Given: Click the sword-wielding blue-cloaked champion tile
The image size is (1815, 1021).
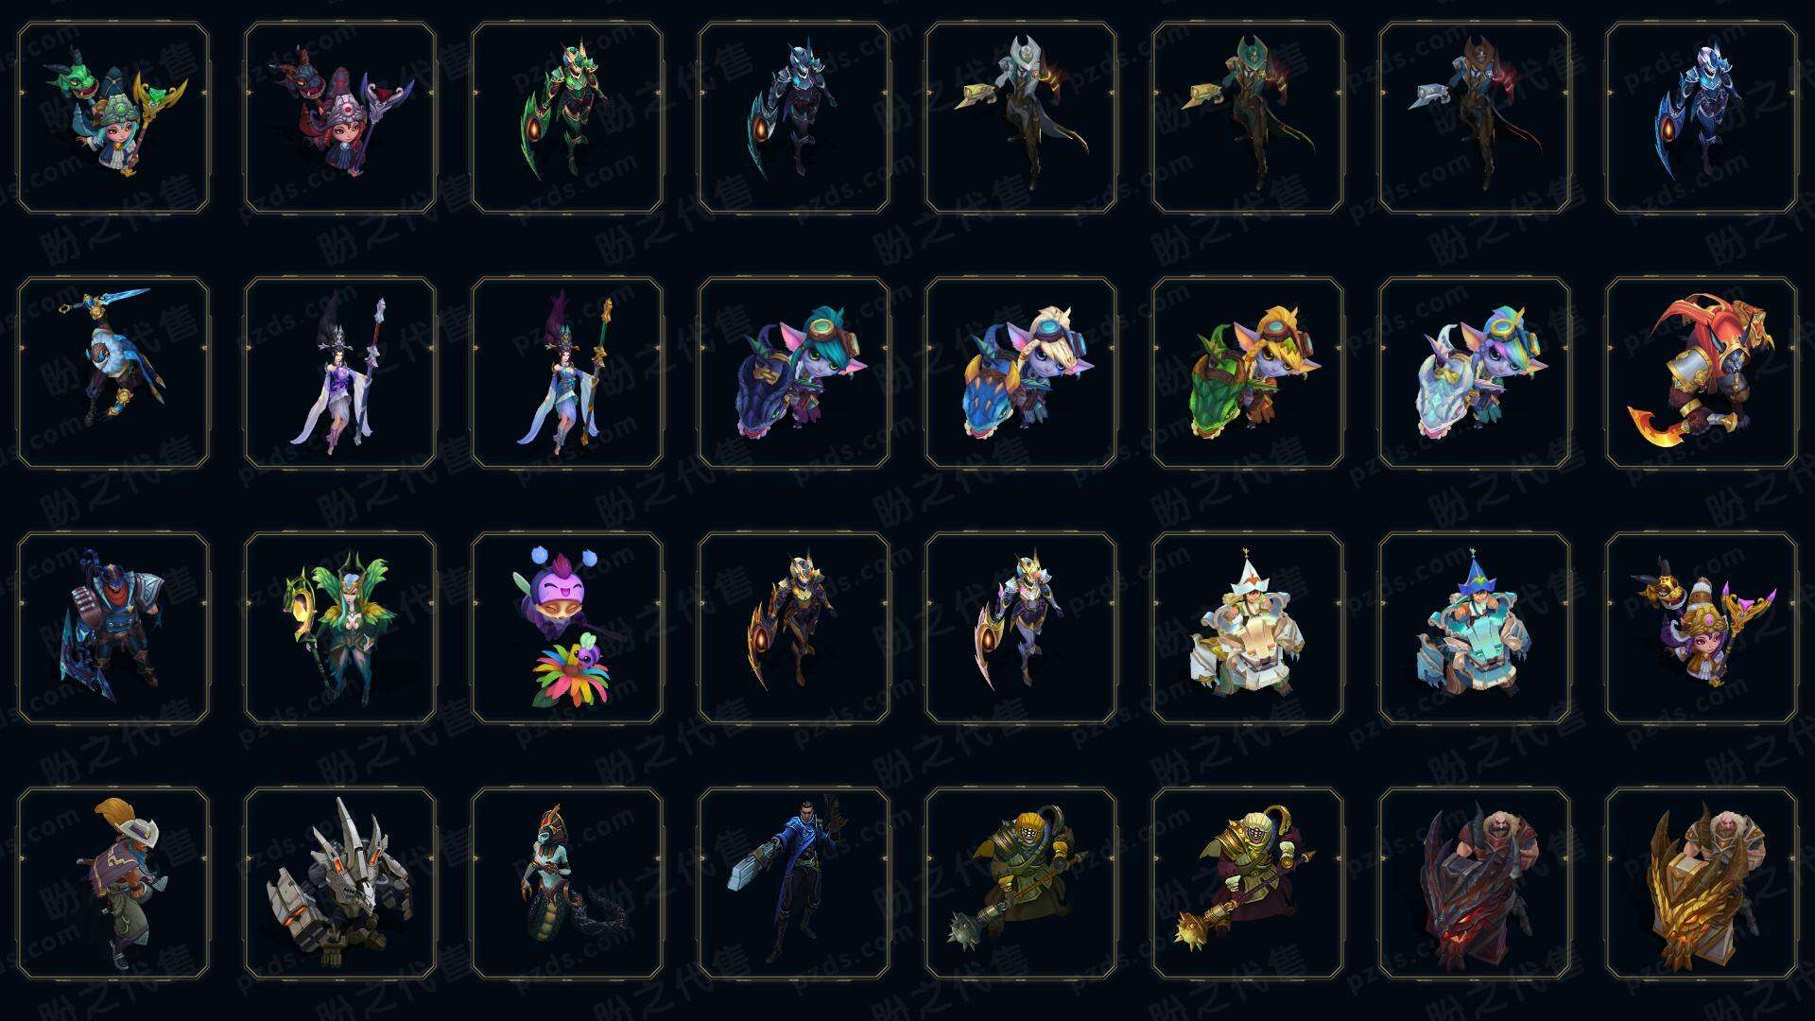Looking at the screenshot, I should 113,372.
